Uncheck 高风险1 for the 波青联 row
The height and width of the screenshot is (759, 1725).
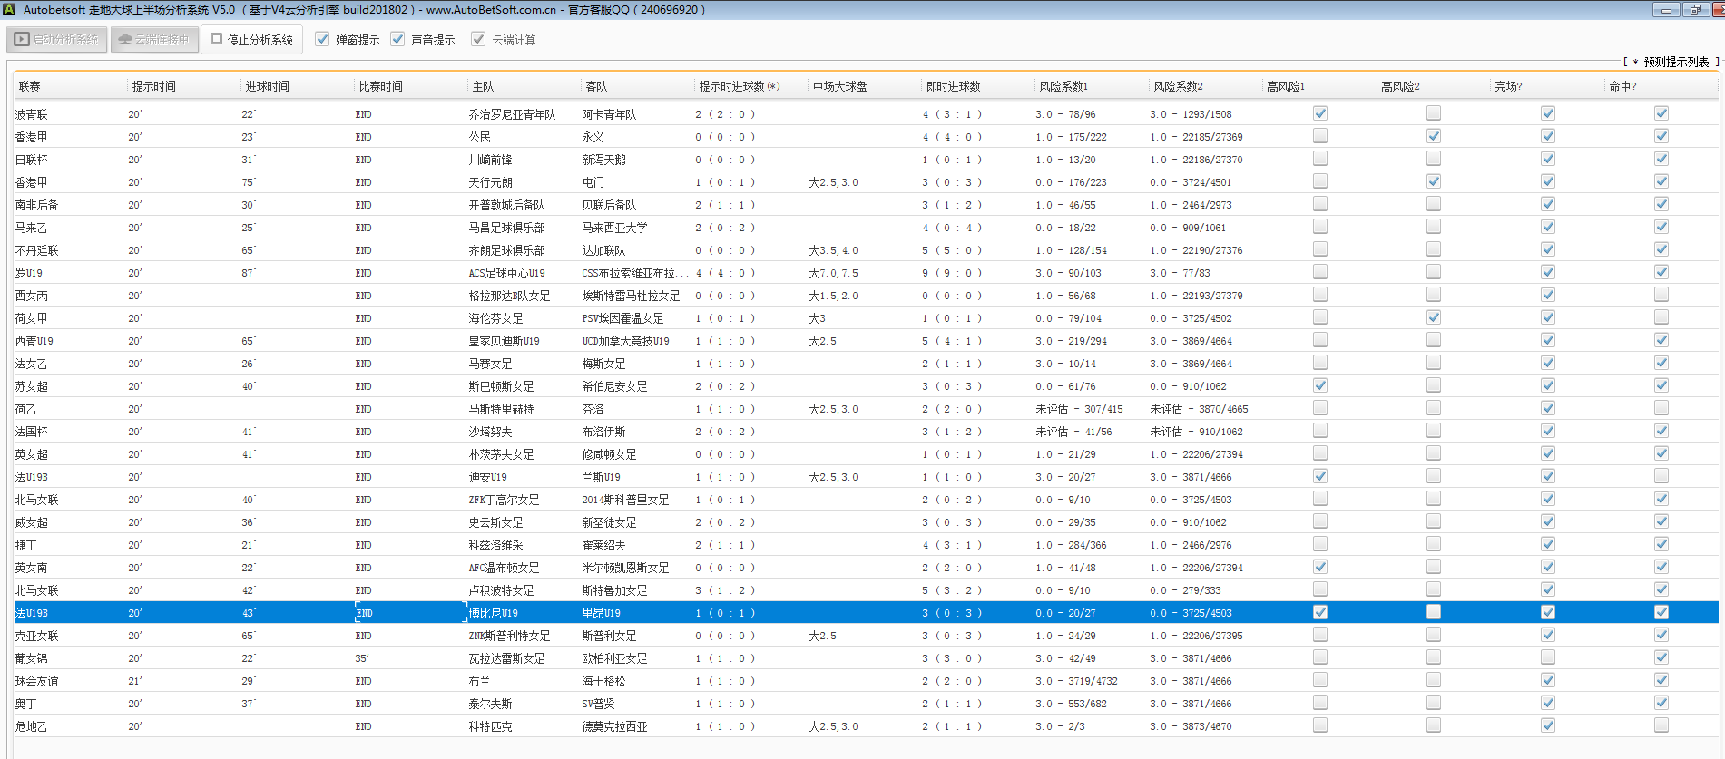tap(1320, 113)
